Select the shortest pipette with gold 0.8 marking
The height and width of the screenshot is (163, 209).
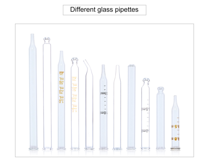(175, 122)
